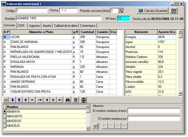Select the PAELLA VALENCIANA row

point(60,57)
